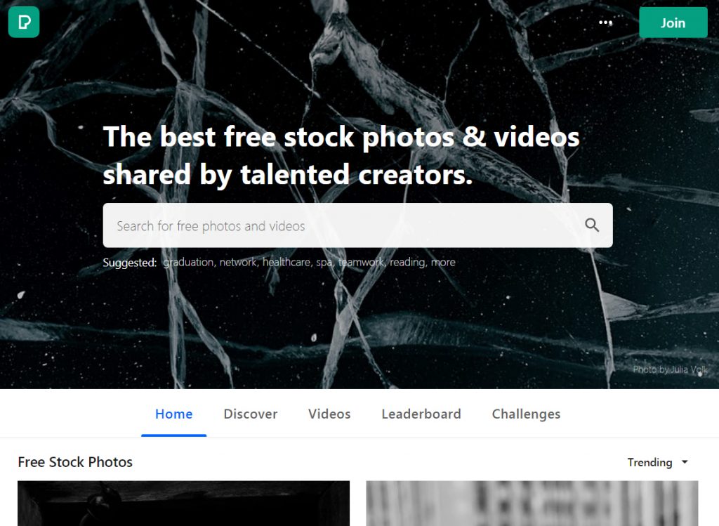Expand the Trending sort dropdown
719x526 pixels.
point(657,462)
